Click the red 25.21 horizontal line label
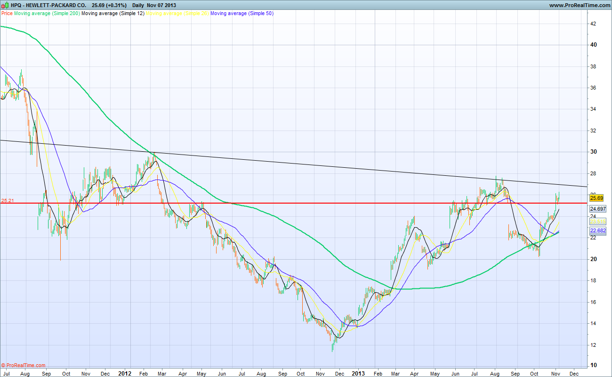Viewport: 612px width, 377px height. 8,201
